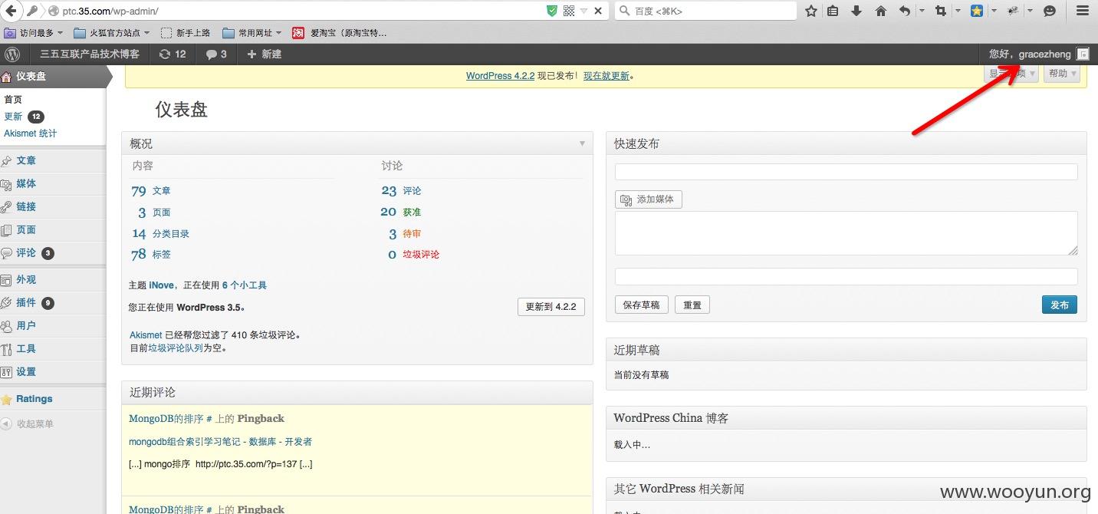Click the quick publish tags field
The height and width of the screenshot is (514, 1098).
coord(846,277)
